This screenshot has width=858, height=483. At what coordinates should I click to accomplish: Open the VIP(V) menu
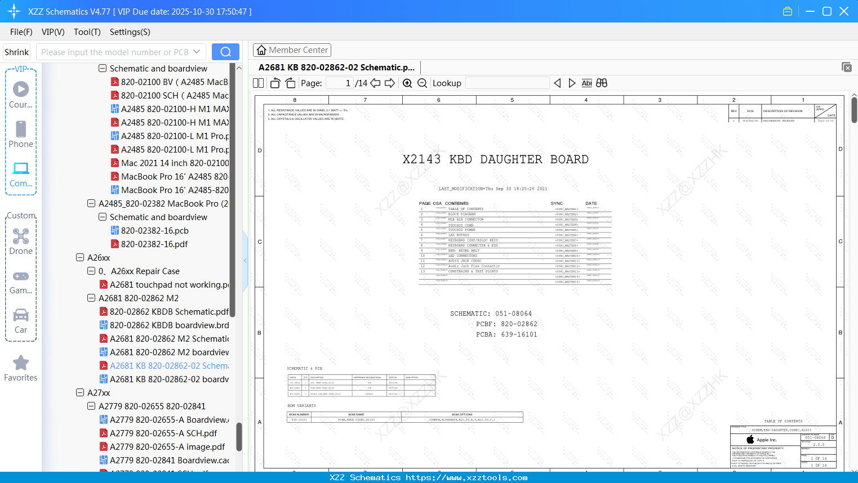point(53,32)
